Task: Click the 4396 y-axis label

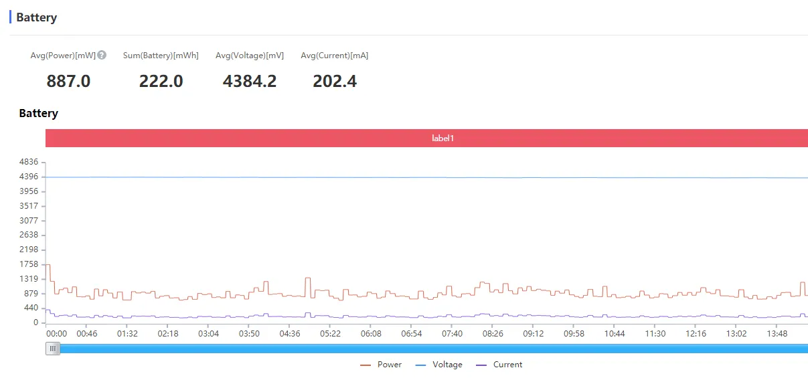Action: [x=29, y=177]
